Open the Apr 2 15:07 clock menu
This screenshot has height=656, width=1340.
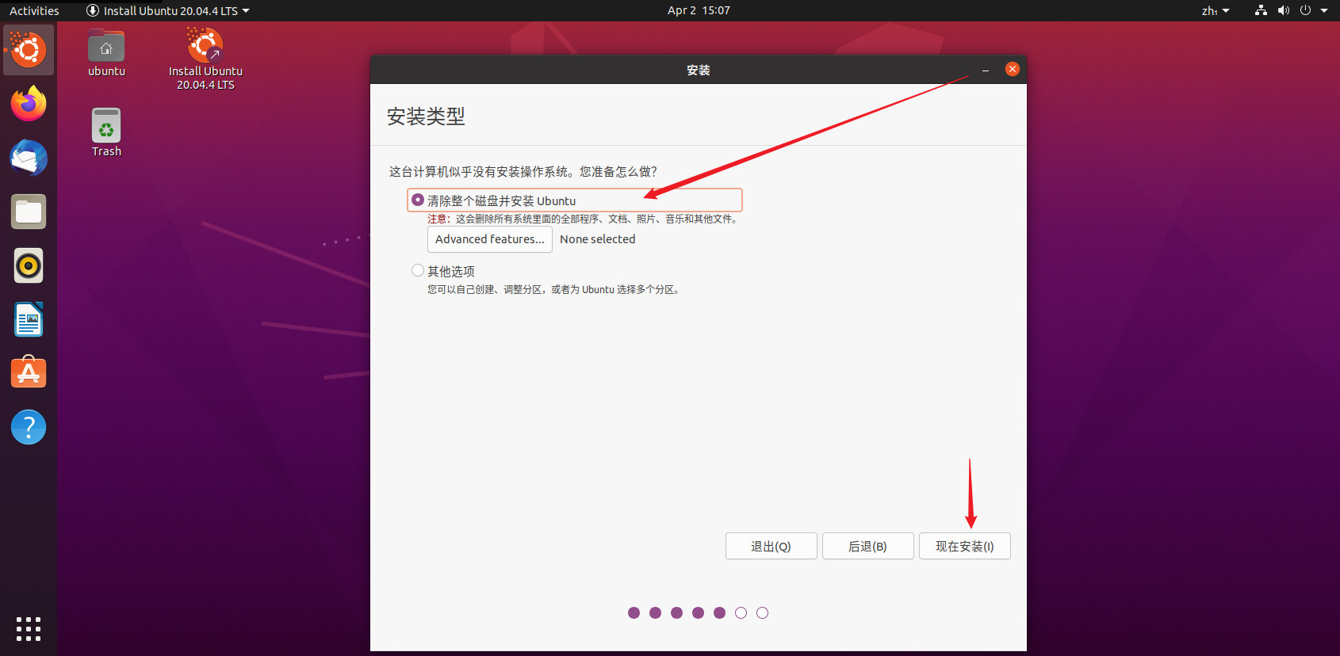(699, 10)
